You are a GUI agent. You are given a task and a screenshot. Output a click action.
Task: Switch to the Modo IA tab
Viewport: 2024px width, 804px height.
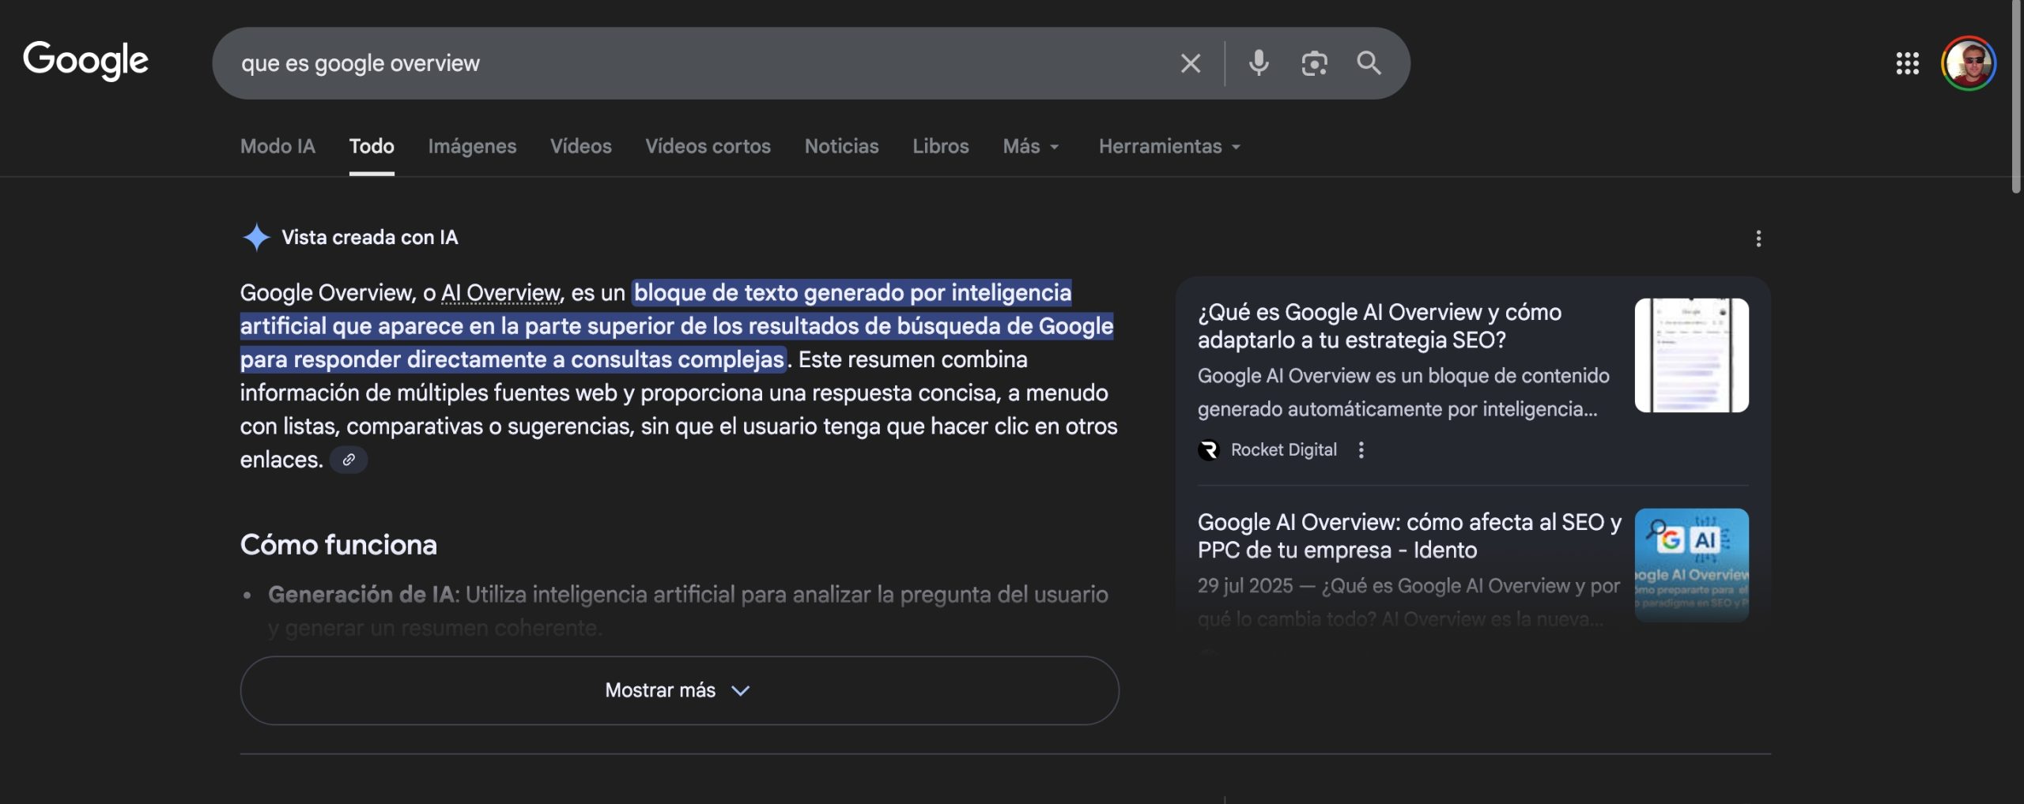click(x=278, y=146)
